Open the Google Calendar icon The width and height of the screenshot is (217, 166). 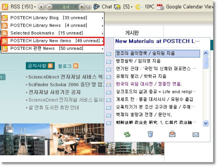160,7
